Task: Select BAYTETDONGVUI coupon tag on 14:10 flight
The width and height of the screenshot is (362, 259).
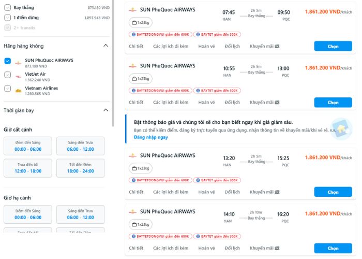Action: (160, 236)
